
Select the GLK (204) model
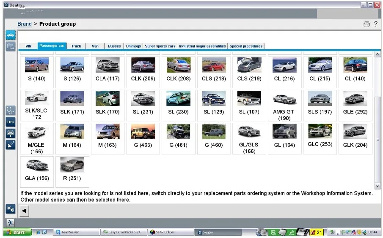coord(355,138)
